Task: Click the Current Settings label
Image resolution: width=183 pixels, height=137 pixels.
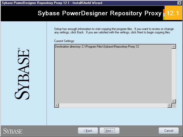Action: click(x=64, y=41)
